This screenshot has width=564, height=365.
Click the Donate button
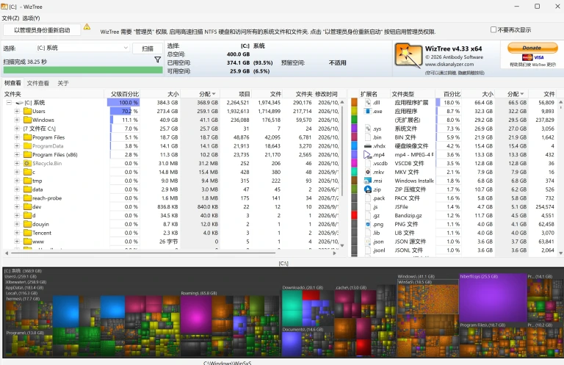[532, 48]
